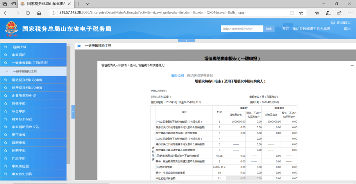Open 申报表签章 in the sidebar
Viewport: 356px width, 184px height.
pos(33,166)
